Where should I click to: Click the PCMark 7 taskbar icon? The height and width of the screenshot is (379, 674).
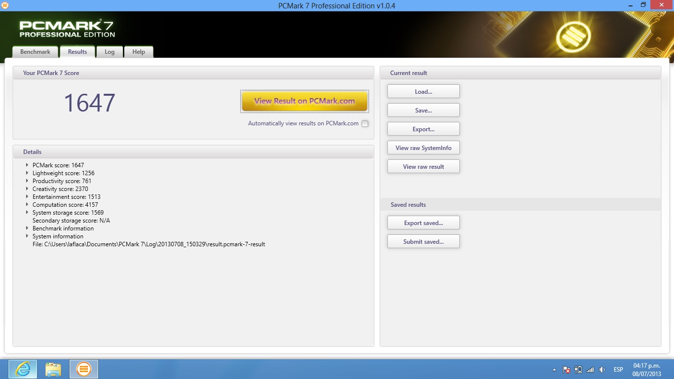coord(84,369)
